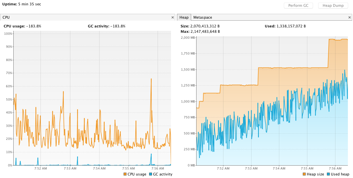
Task: Click the blue Used heap legend icon
Action: pyautogui.click(x=328, y=174)
